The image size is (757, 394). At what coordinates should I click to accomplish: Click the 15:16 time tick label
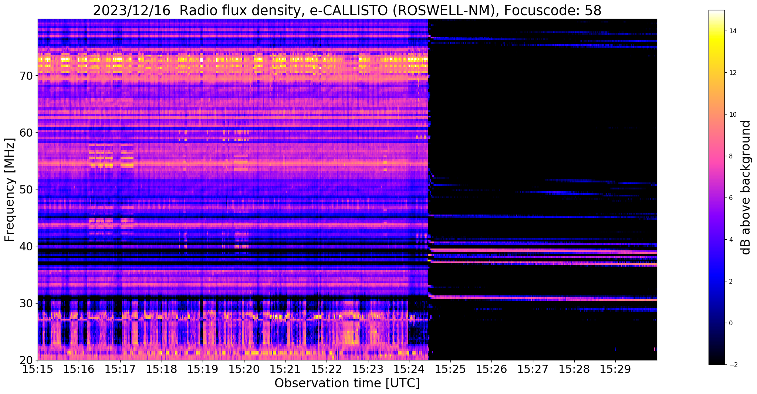(x=79, y=369)
